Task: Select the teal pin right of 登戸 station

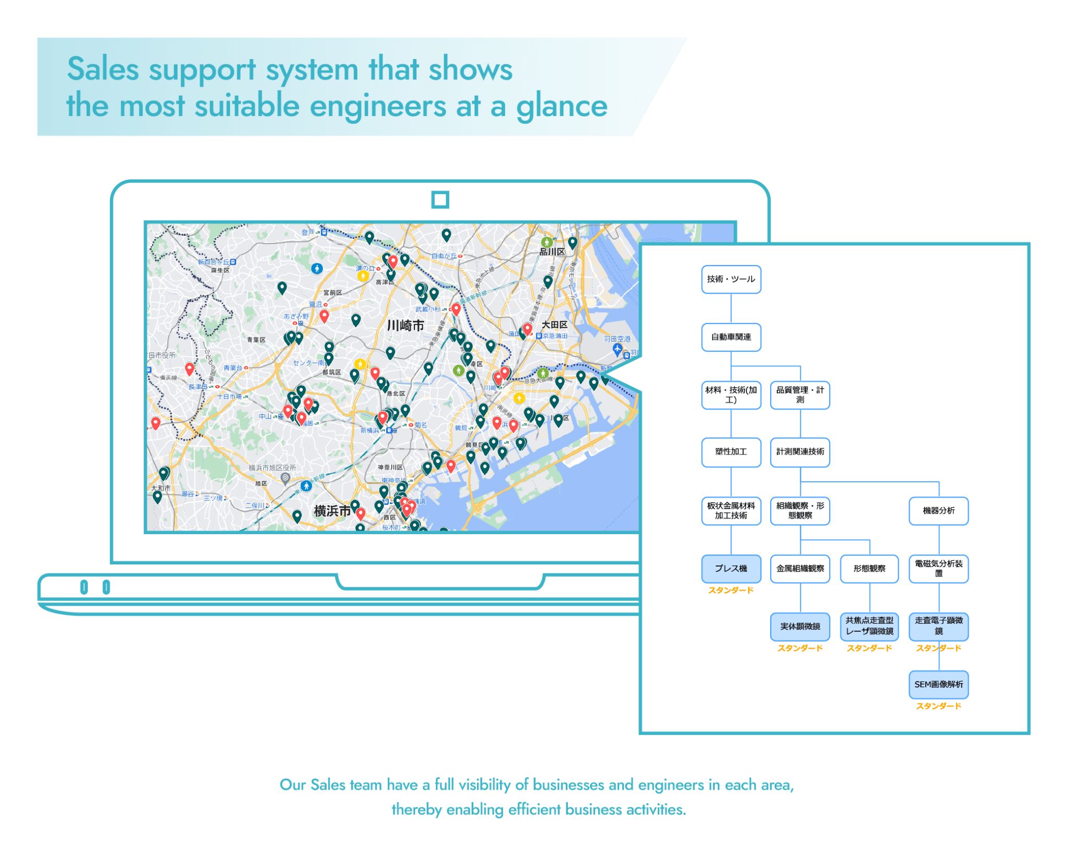Action: click(x=369, y=238)
